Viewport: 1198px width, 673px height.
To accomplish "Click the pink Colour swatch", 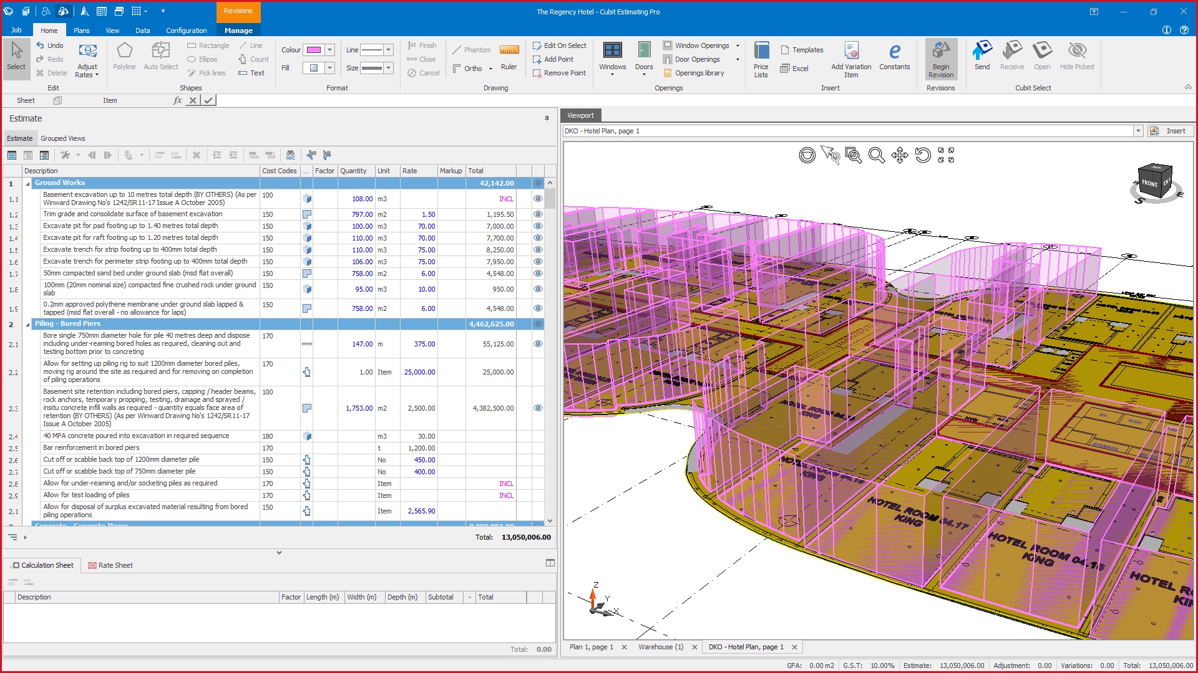I will pyautogui.click(x=314, y=50).
